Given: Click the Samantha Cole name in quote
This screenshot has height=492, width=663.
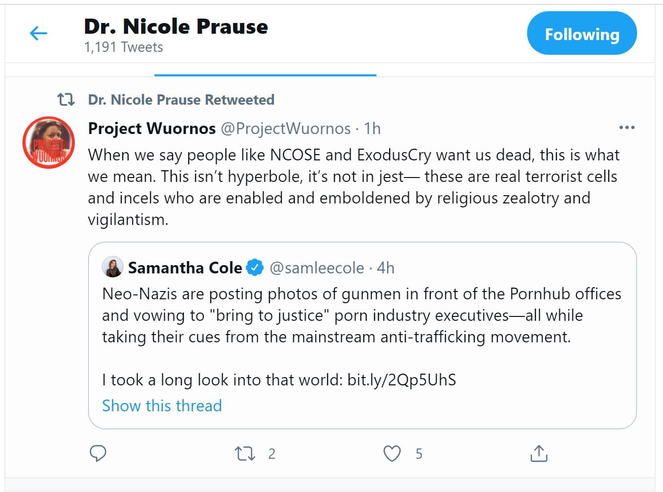Looking at the screenshot, I should 185,268.
